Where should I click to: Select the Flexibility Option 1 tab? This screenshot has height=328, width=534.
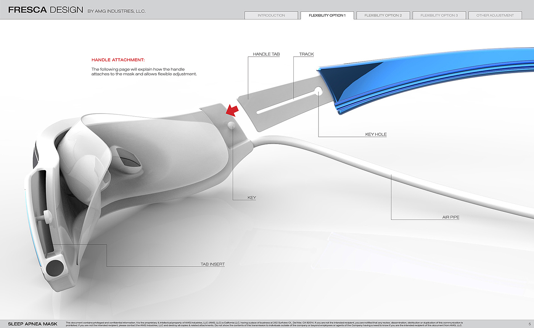[x=327, y=15]
